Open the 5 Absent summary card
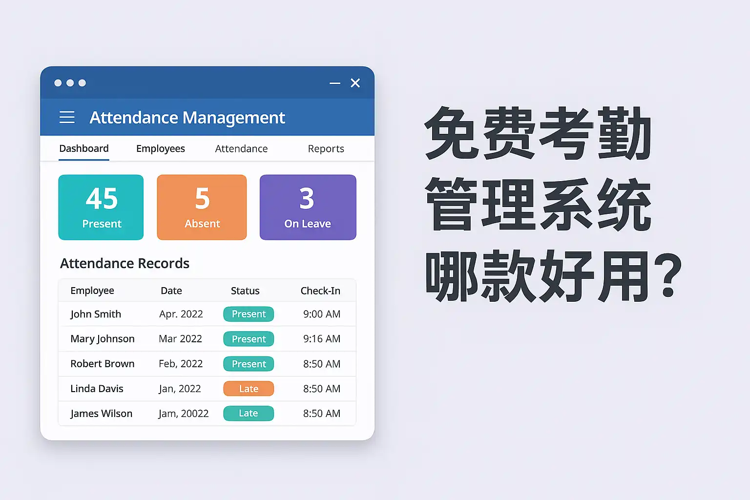The image size is (750, 500). pyautogui.click(x=202, y=207)
